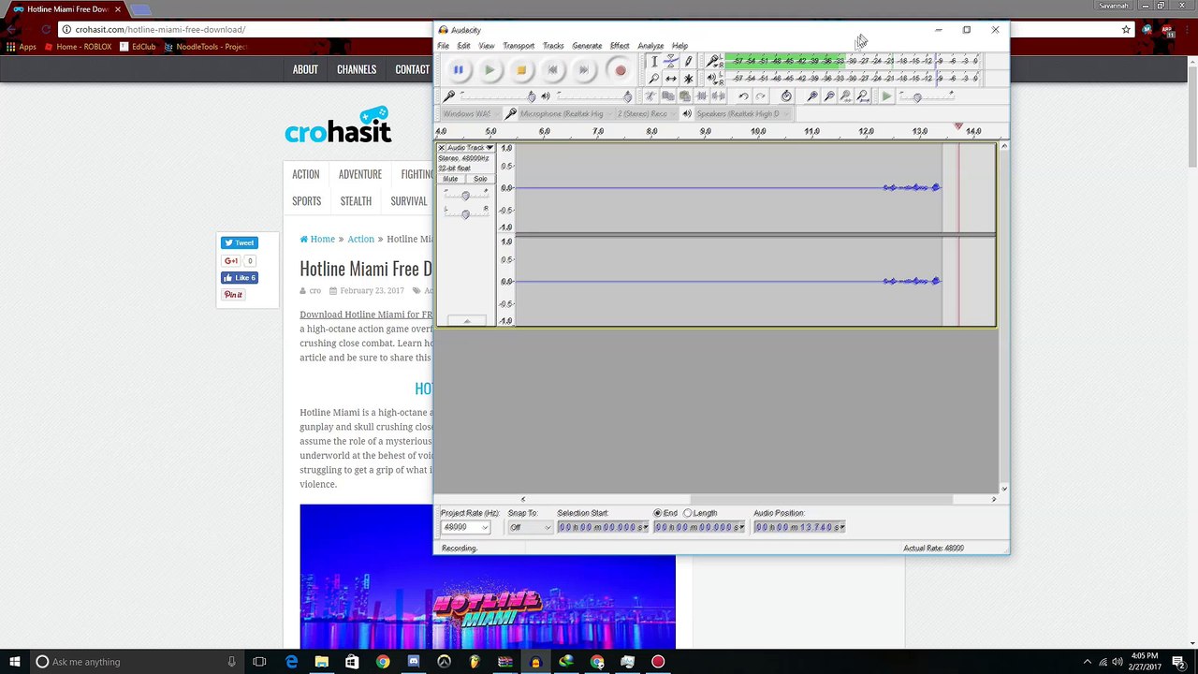Skip to Start in Audacity transport
Screen dimensions: 1198x674
[x=552, y=70]
